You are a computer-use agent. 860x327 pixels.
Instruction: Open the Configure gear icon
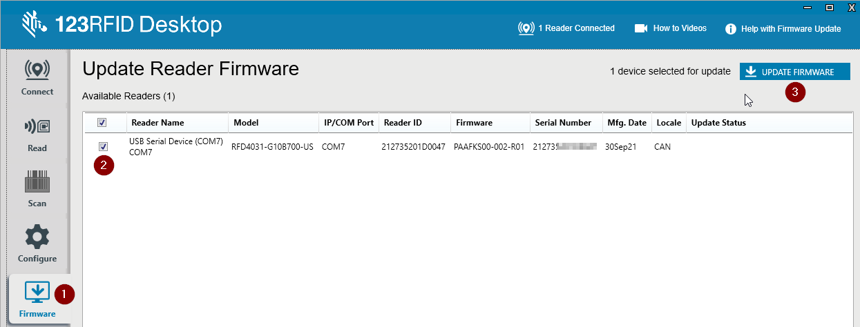(37, 237)
